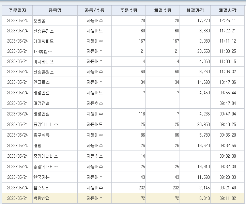Click the 체결가격 column header

tap(195, 10)
